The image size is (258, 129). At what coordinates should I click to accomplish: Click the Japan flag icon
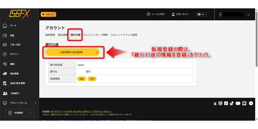pyautogui.click(x=199, y=14)
